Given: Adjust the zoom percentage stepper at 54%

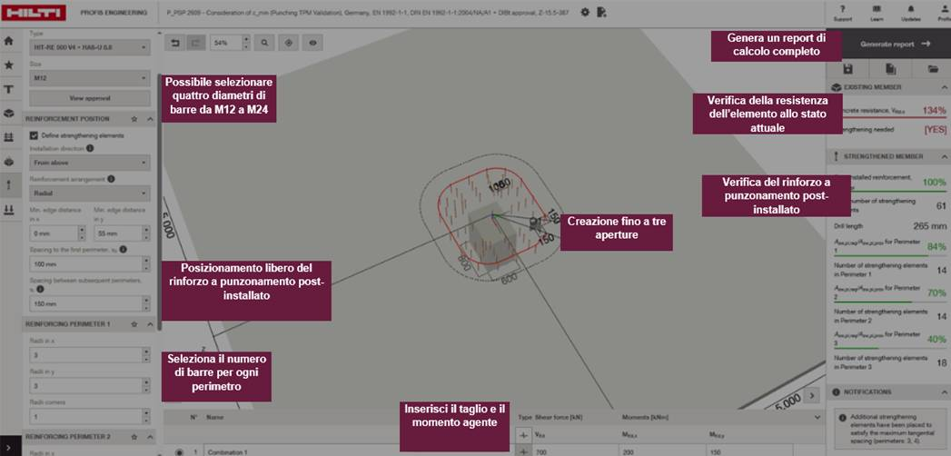Looking at the screenshot, I should (x=245, y=43).
